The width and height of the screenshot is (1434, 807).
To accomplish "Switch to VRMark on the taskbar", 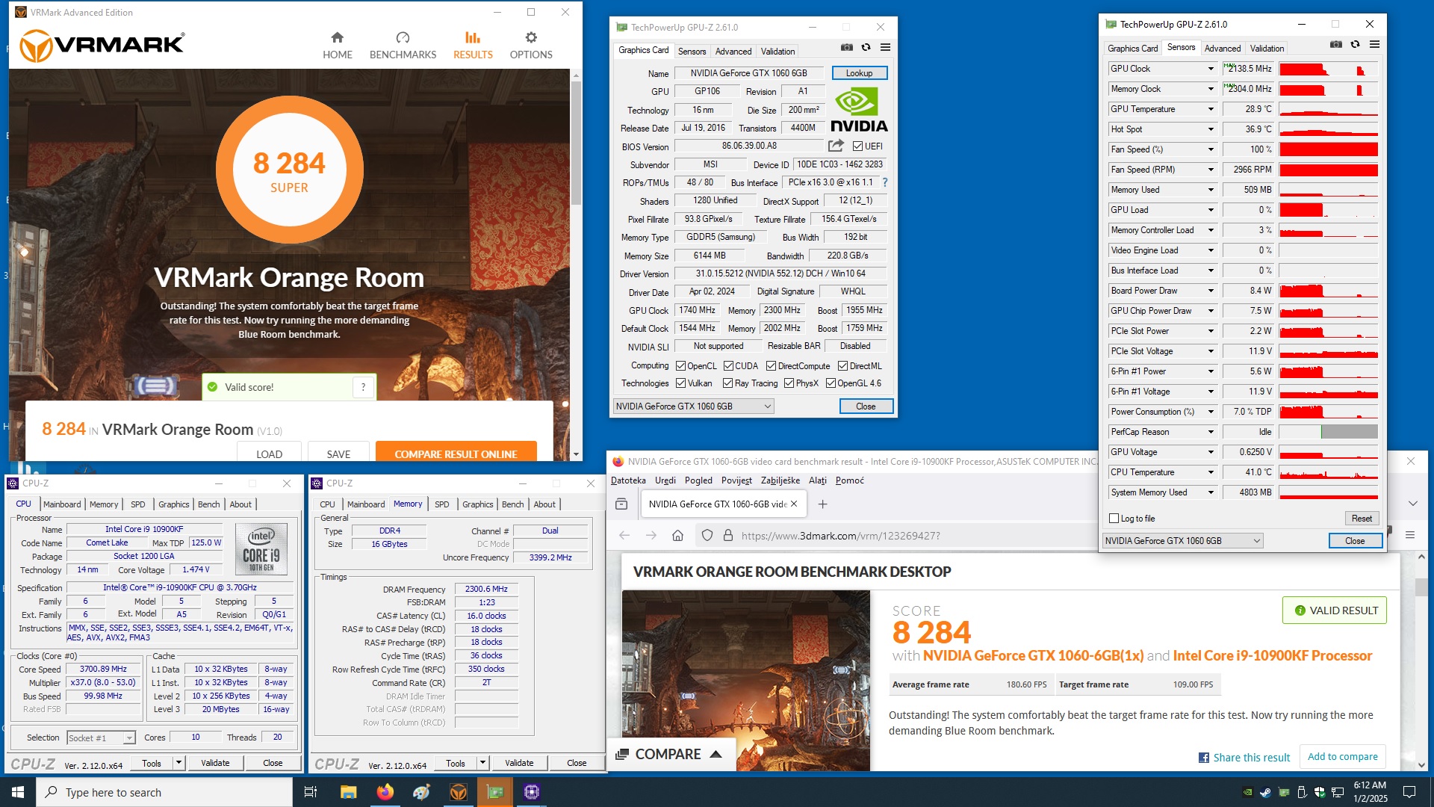I will pos(459,792).
